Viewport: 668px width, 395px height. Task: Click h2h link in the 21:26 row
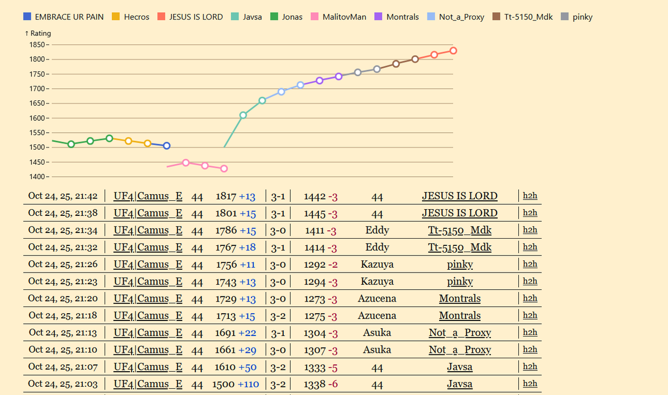(x=531, y=264)
